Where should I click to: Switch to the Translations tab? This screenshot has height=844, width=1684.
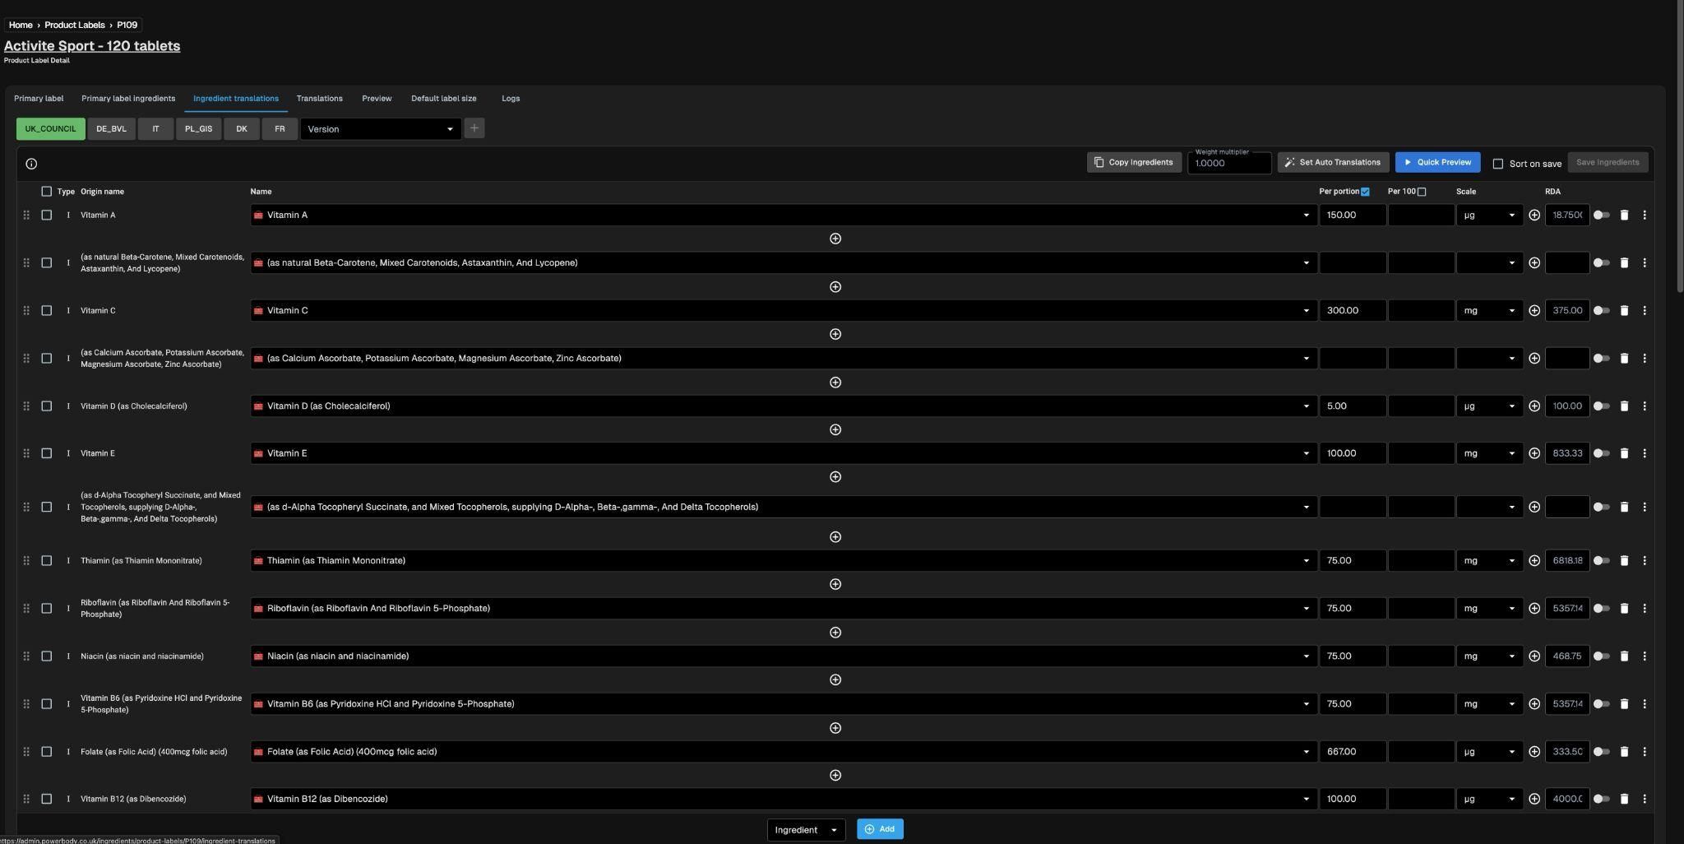tap(319, 99)
